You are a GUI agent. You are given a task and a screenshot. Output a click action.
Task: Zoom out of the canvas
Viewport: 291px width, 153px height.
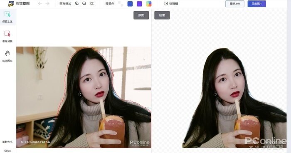tap(84, 3)
